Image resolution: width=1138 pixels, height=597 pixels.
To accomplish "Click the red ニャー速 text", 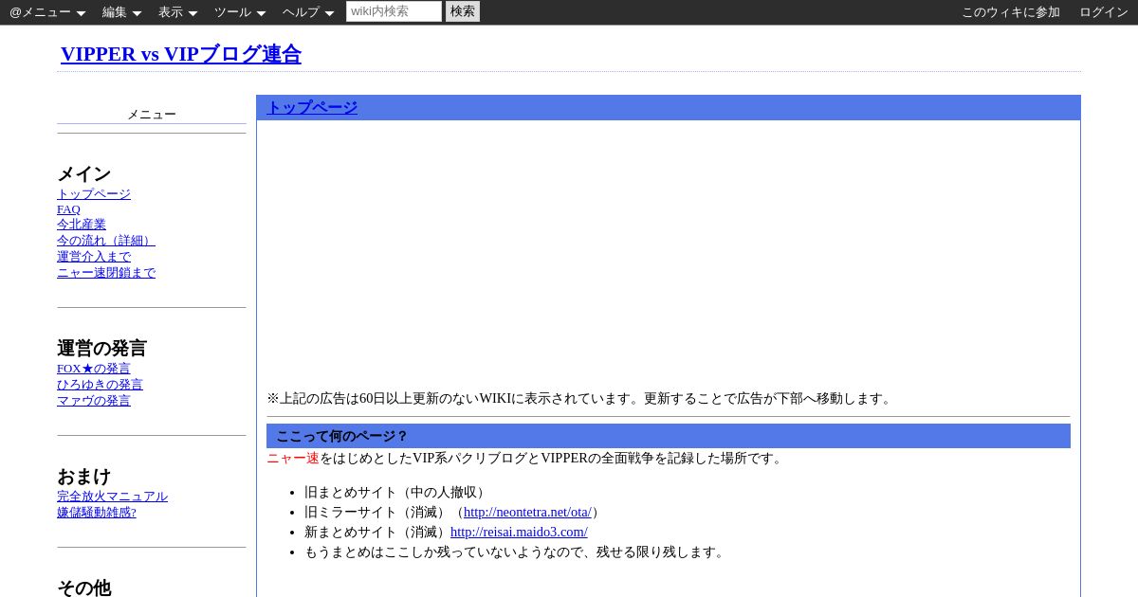I will click(x=293, y=458).
